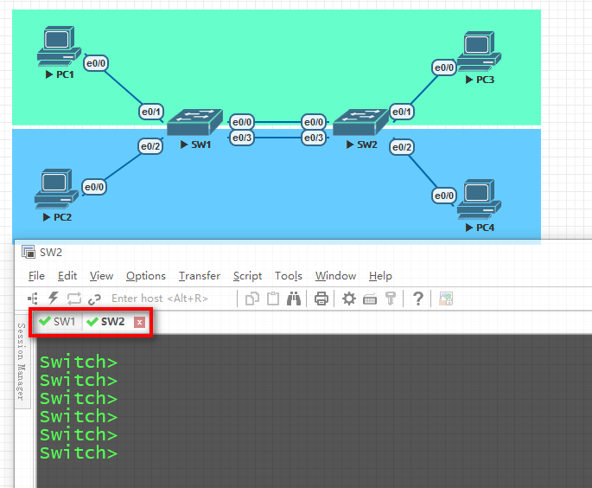This screenshot has width=592, height=488.
Task: Click the last Switch> prompt line
Action: [79, 453]
